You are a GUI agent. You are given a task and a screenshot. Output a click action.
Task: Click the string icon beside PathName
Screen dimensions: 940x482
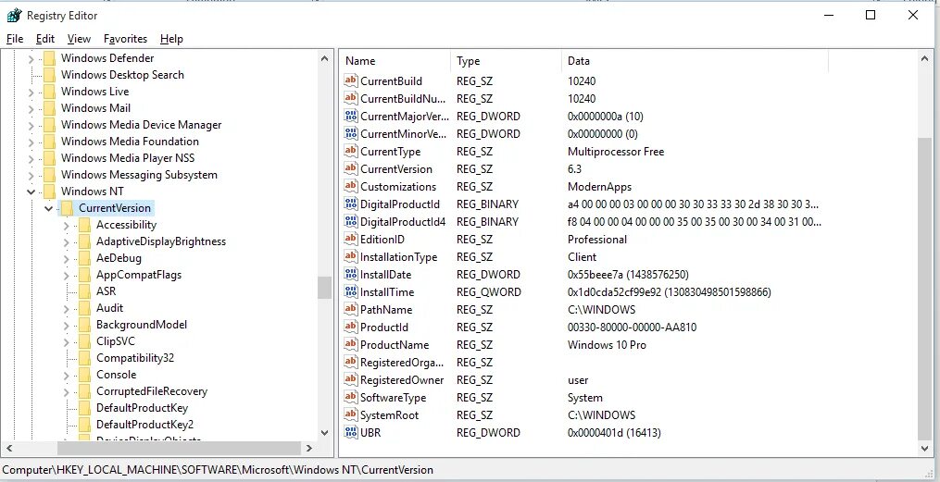(351, 310)
